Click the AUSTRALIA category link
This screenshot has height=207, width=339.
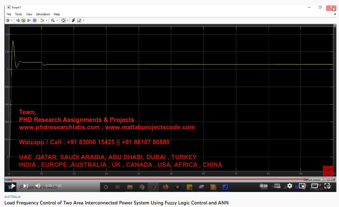click(12, 197)
